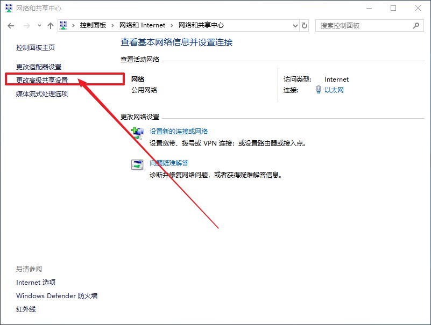Click the troubleshoot problems icon
Viewport: 431px width, 325px height.
coord(137,164)
